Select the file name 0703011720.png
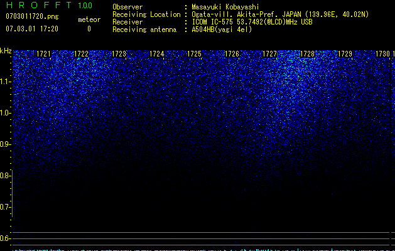 (x=32, y=16)
